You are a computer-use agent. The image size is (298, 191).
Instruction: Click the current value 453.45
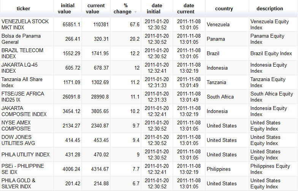[x=101, y=140]
